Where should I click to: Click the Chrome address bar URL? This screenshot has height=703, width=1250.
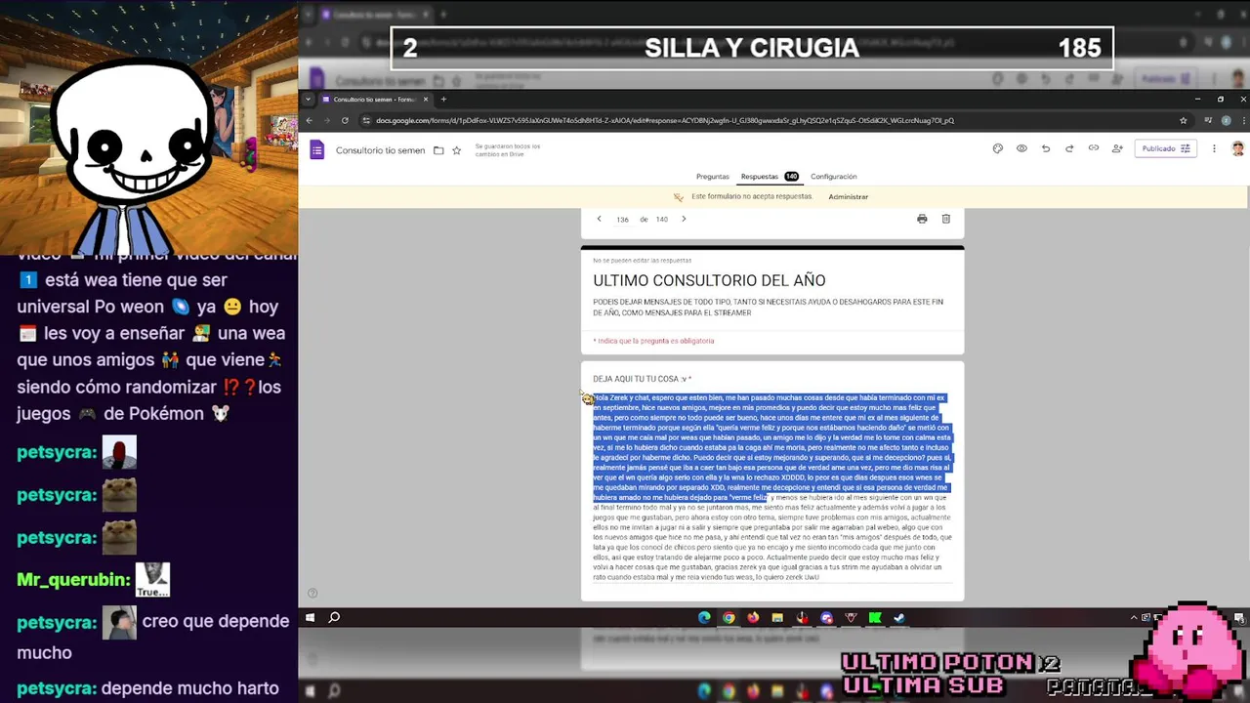pyautogui.click(x=664, y=120)
